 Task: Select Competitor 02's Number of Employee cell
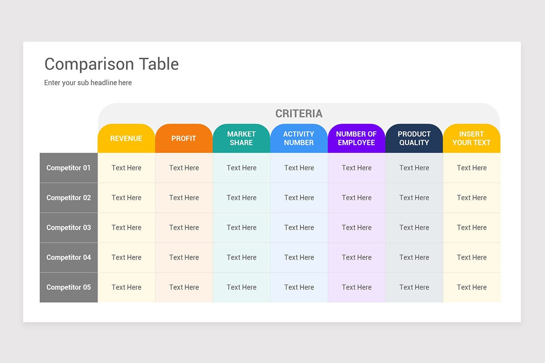[357, 198]
